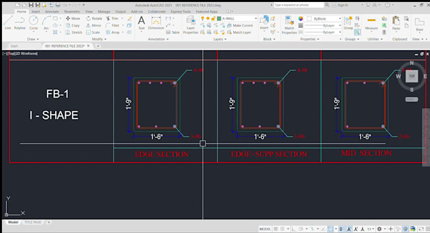This screenshot has height=233, width=430.
Task: Expand the Properties panel
Action: pyautogui.click(x=310, y=39)
